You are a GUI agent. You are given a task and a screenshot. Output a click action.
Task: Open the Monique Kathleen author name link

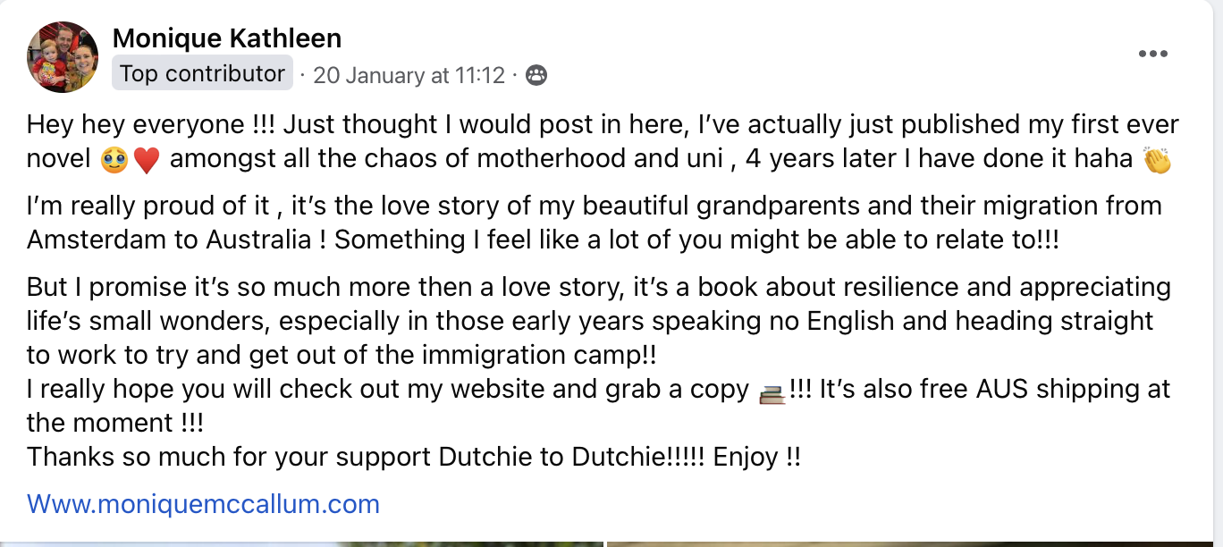point(226,38)
